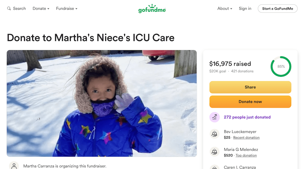Click the search magnifier icon
The width and height of the screenshot is (305, 169).
[x=9, y=9]
